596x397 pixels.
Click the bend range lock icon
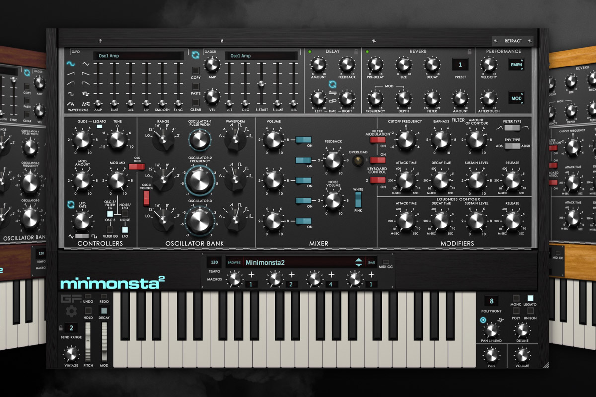[61, 328]
